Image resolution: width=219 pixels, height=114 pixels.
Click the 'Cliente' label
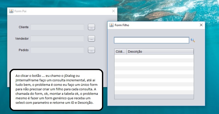[x=24, y=27]
